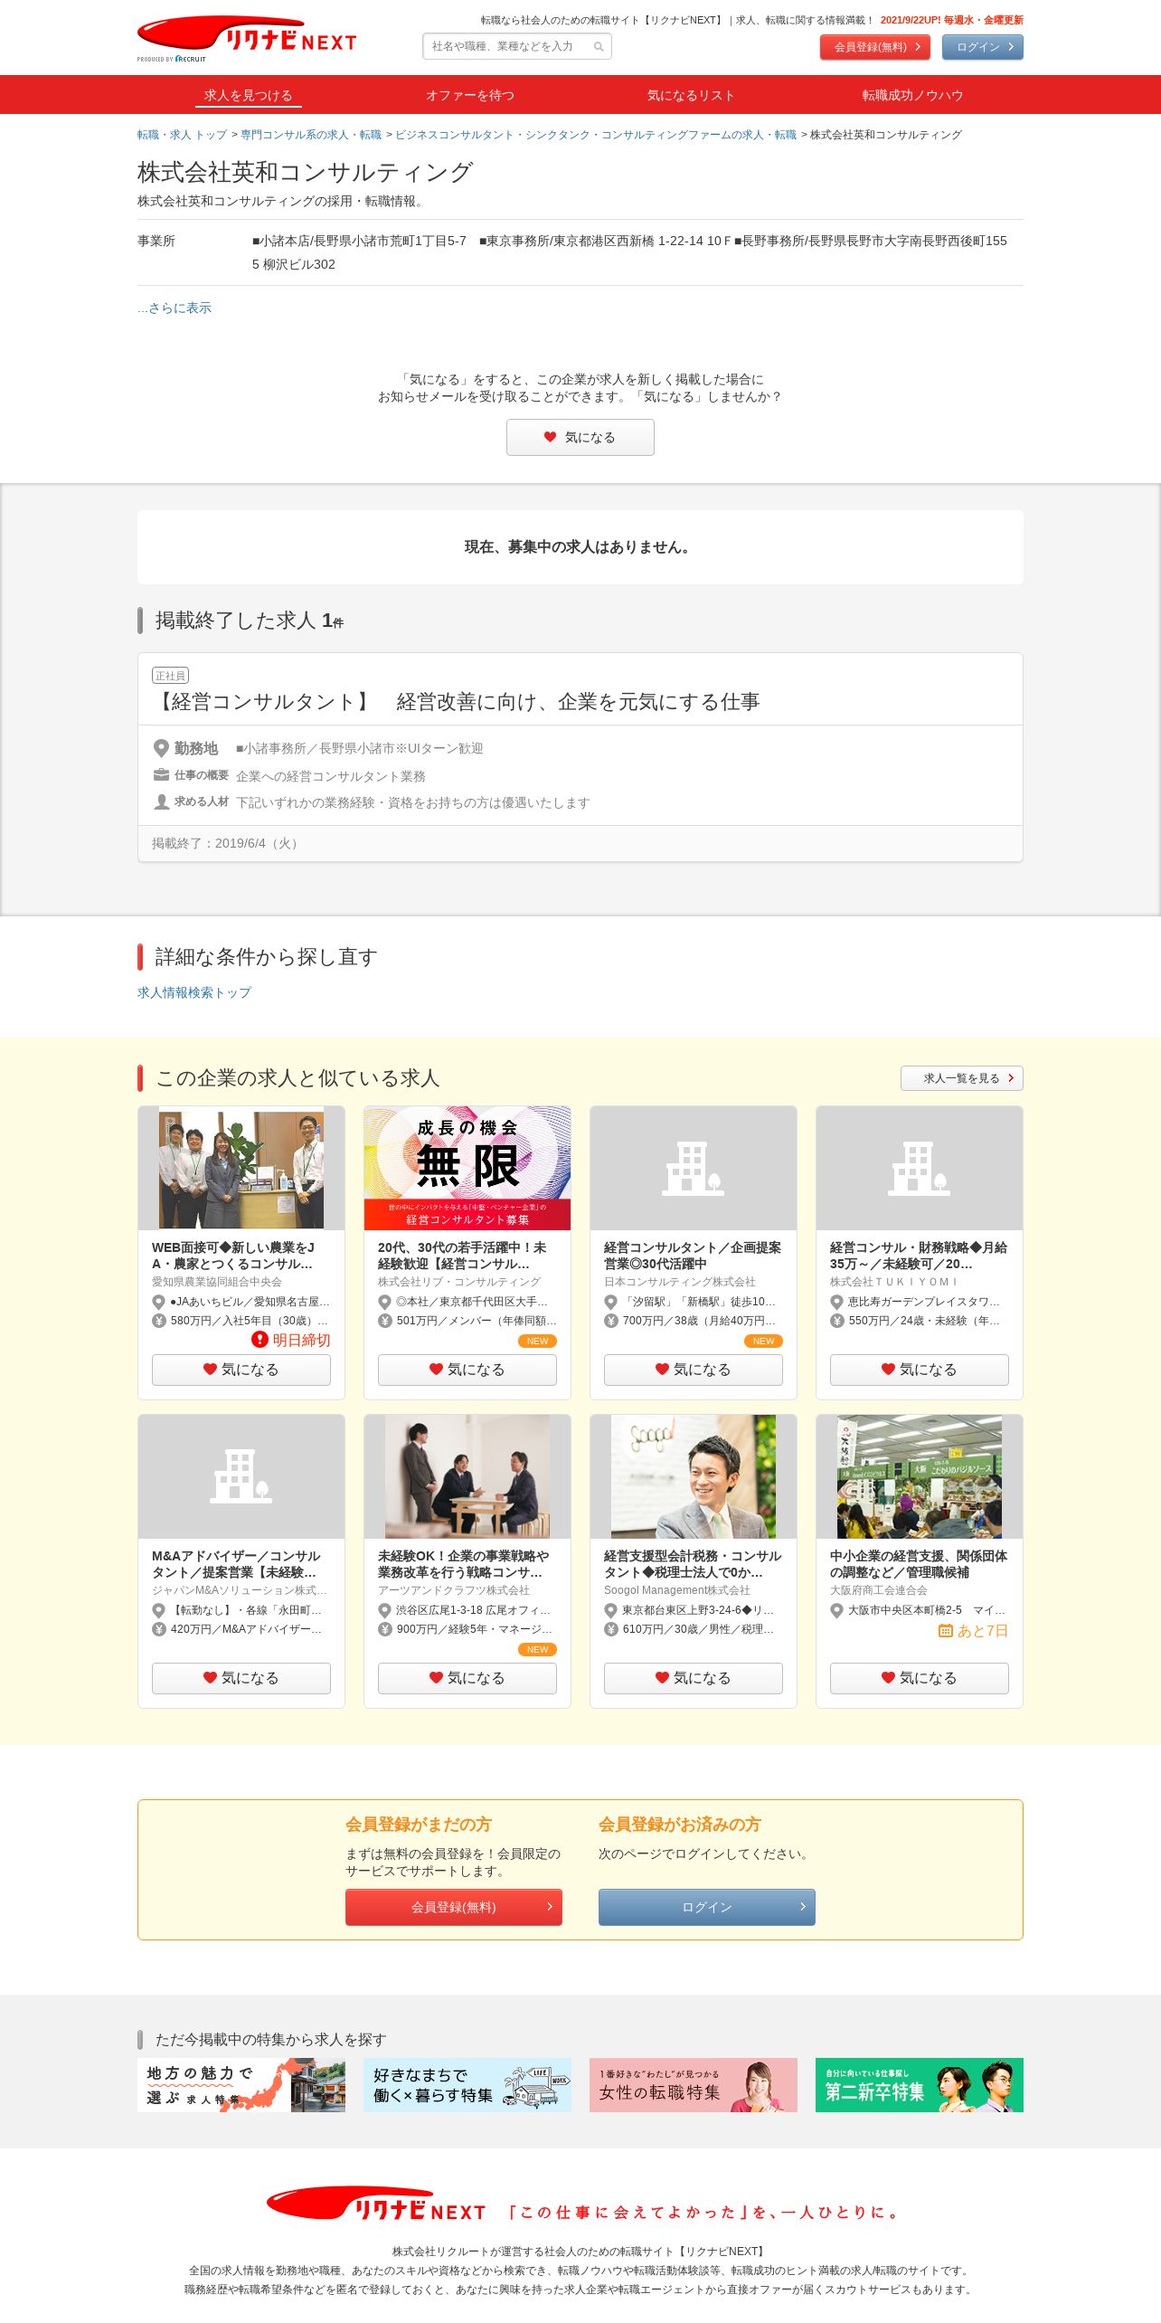The height and width of the screenshot is (2323, 1161).
Task: Open the 【経営コンサルタント】 closed job title
Action: tap(458, 702)
